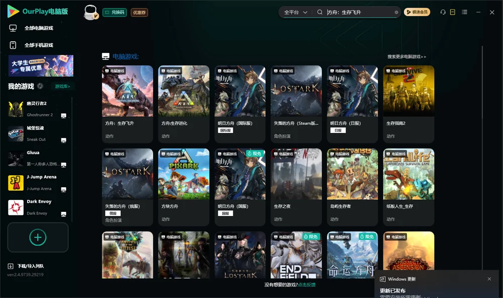Select Ghostrunner 2 in my games
Screen dimensions: 503x298
click(38, 109)
